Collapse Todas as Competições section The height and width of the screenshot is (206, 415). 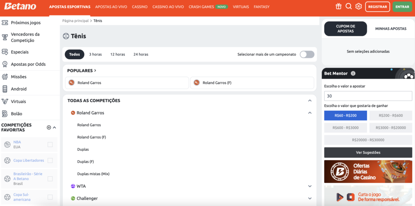tap(310, 101)
